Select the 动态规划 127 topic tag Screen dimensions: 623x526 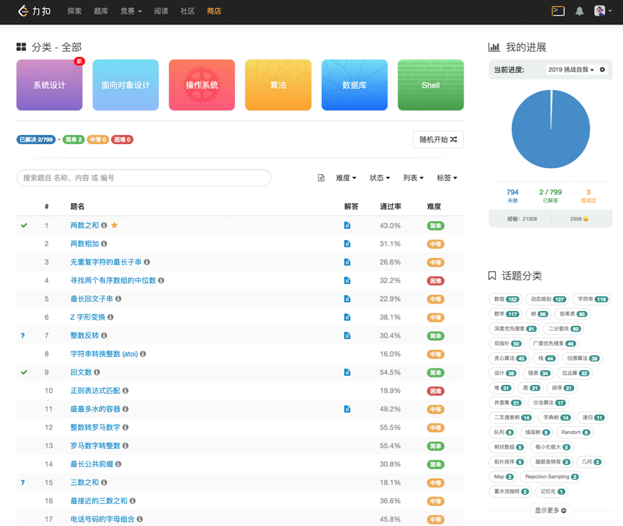(x=547, y=299)
